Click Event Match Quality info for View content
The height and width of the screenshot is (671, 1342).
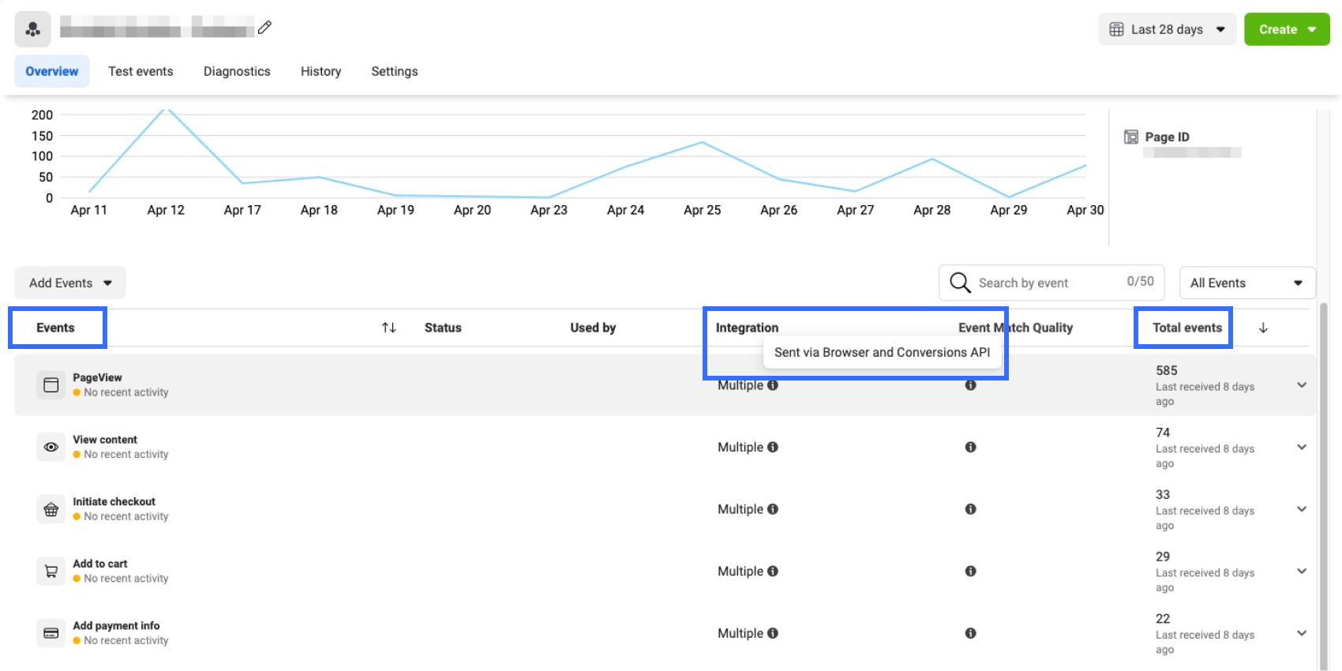[x=970, y=447]
